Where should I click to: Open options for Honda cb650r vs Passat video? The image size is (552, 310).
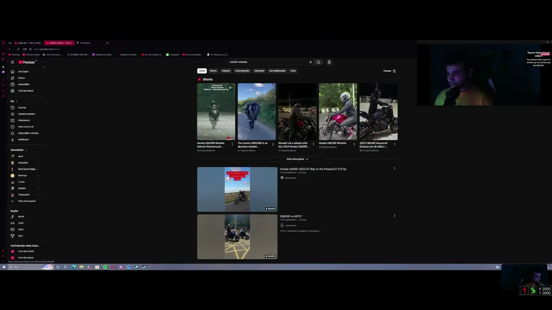394,169
